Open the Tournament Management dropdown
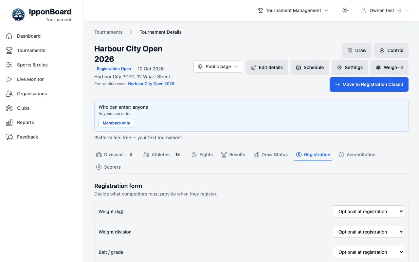The width and height of the screenshot is (419, 262). click(x=293, y=10)
